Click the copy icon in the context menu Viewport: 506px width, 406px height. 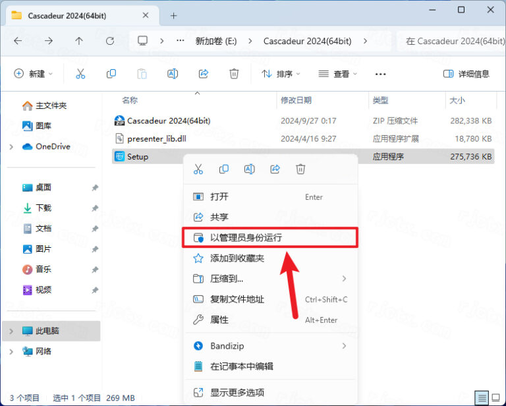[224, 169]
